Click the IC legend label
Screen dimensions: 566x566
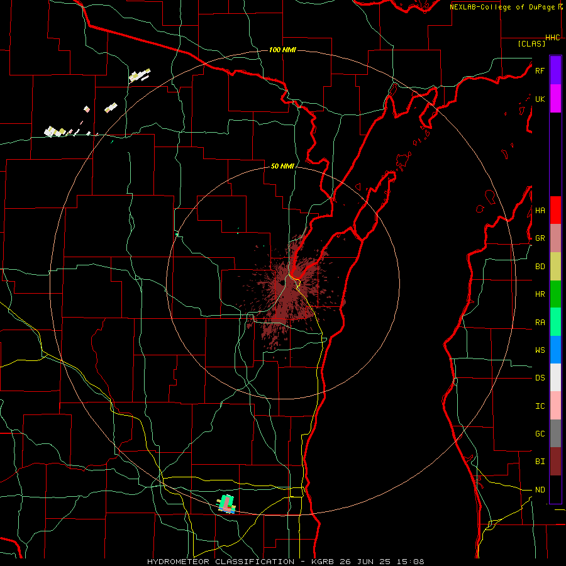coord(540,406)
